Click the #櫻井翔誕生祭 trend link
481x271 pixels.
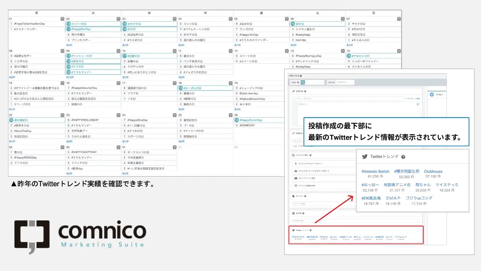407,171
